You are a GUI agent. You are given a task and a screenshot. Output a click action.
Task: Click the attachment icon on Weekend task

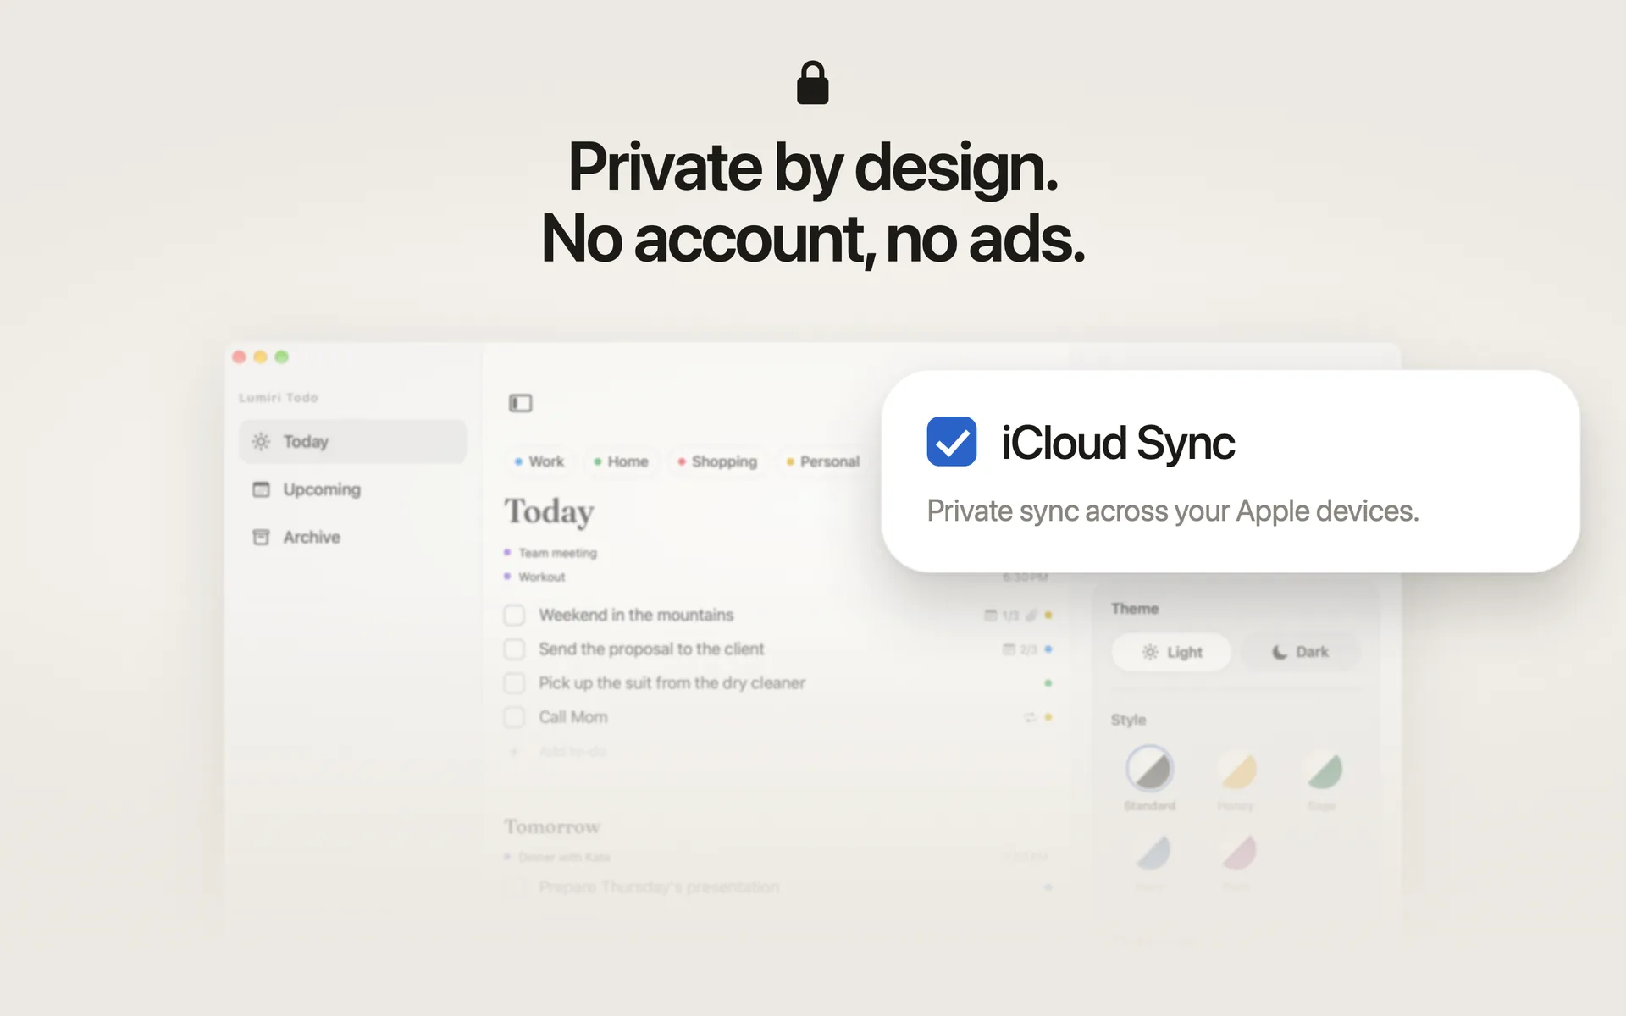[x=1031, y=616]
